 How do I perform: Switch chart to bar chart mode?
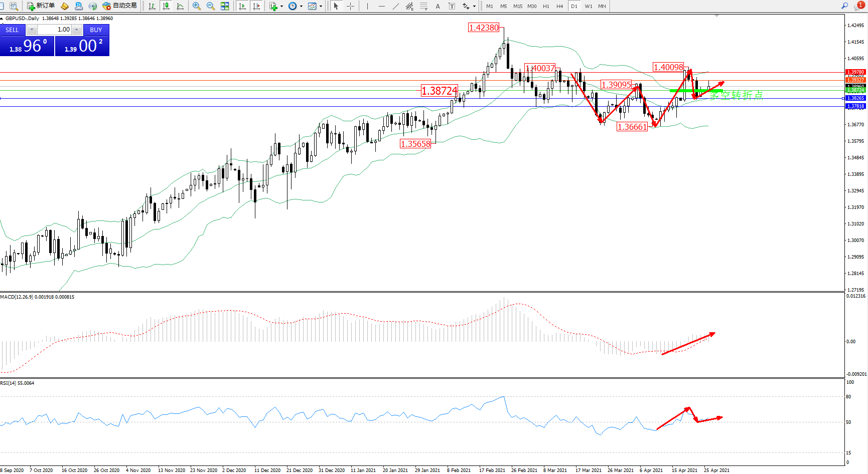(152, 6)
